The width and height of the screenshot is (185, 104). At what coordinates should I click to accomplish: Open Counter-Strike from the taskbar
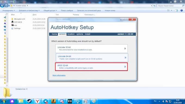(54, 101)
